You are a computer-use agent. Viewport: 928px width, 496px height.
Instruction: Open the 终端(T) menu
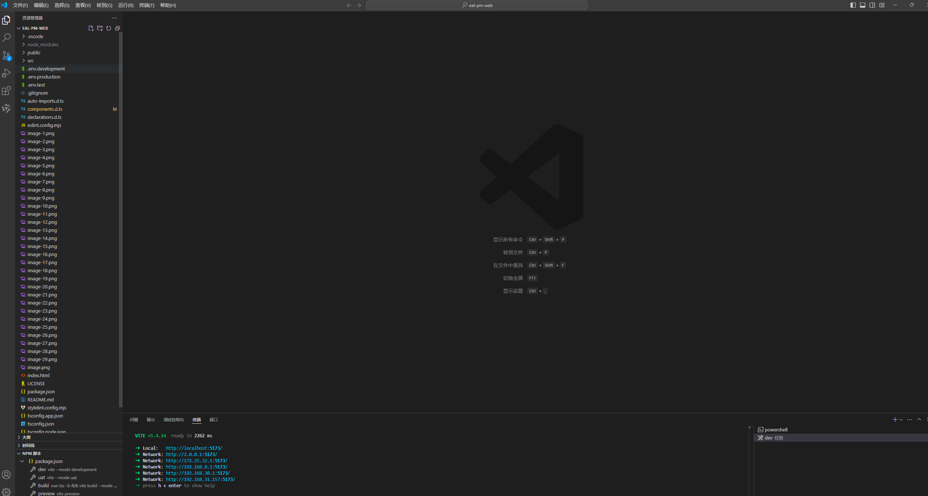point(146,5)
